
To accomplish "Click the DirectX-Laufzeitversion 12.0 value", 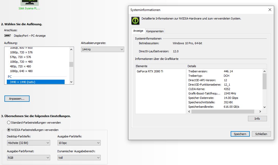I will [x=176, y=51].
